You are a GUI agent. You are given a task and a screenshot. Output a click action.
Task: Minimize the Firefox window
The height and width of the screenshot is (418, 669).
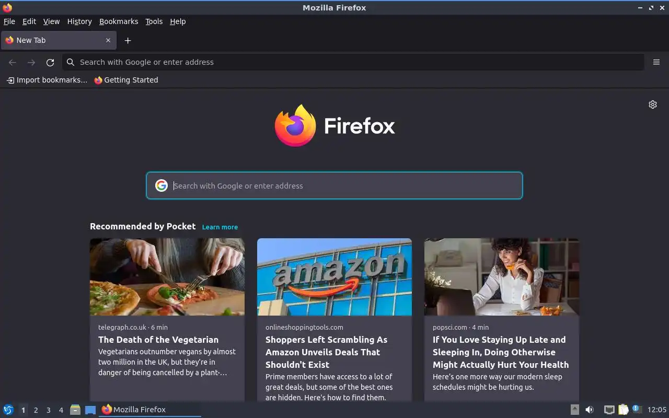[640, 7]
